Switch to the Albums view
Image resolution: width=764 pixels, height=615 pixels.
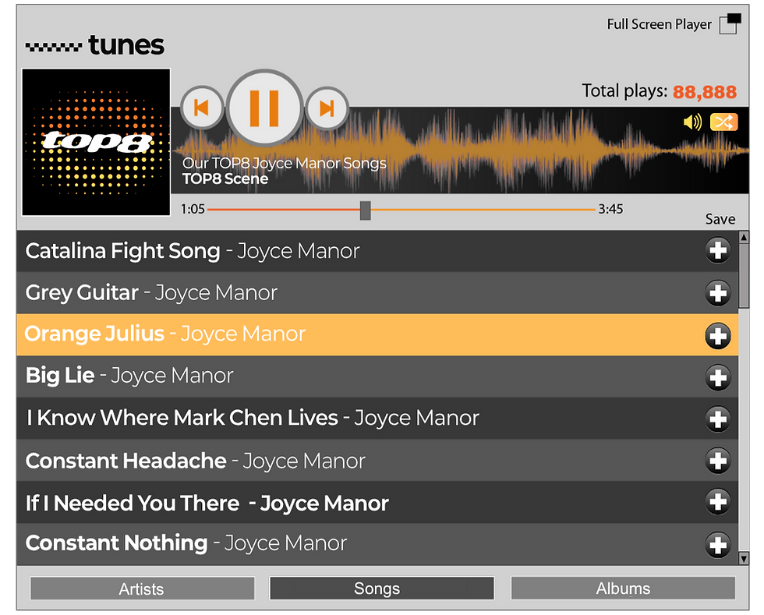[x=623, y=588]
